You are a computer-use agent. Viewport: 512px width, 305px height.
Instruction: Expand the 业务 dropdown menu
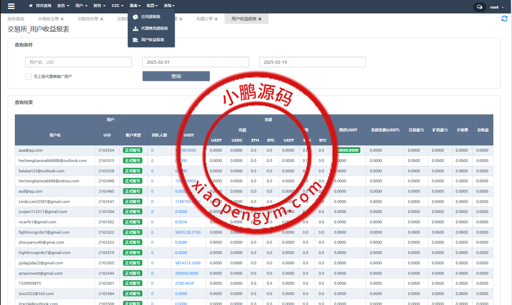click(x=63, y=6)
